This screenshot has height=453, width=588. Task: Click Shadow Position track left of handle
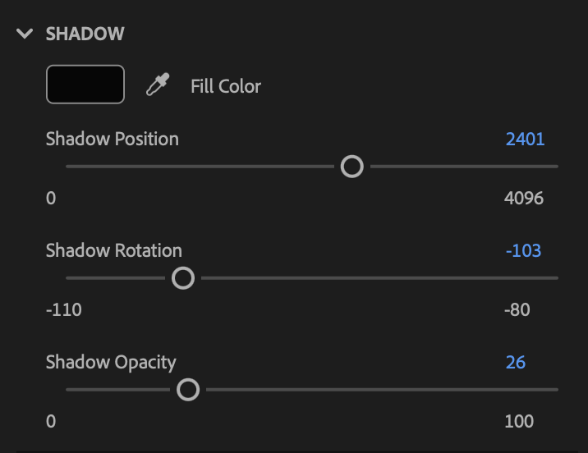tap(197, 167)
